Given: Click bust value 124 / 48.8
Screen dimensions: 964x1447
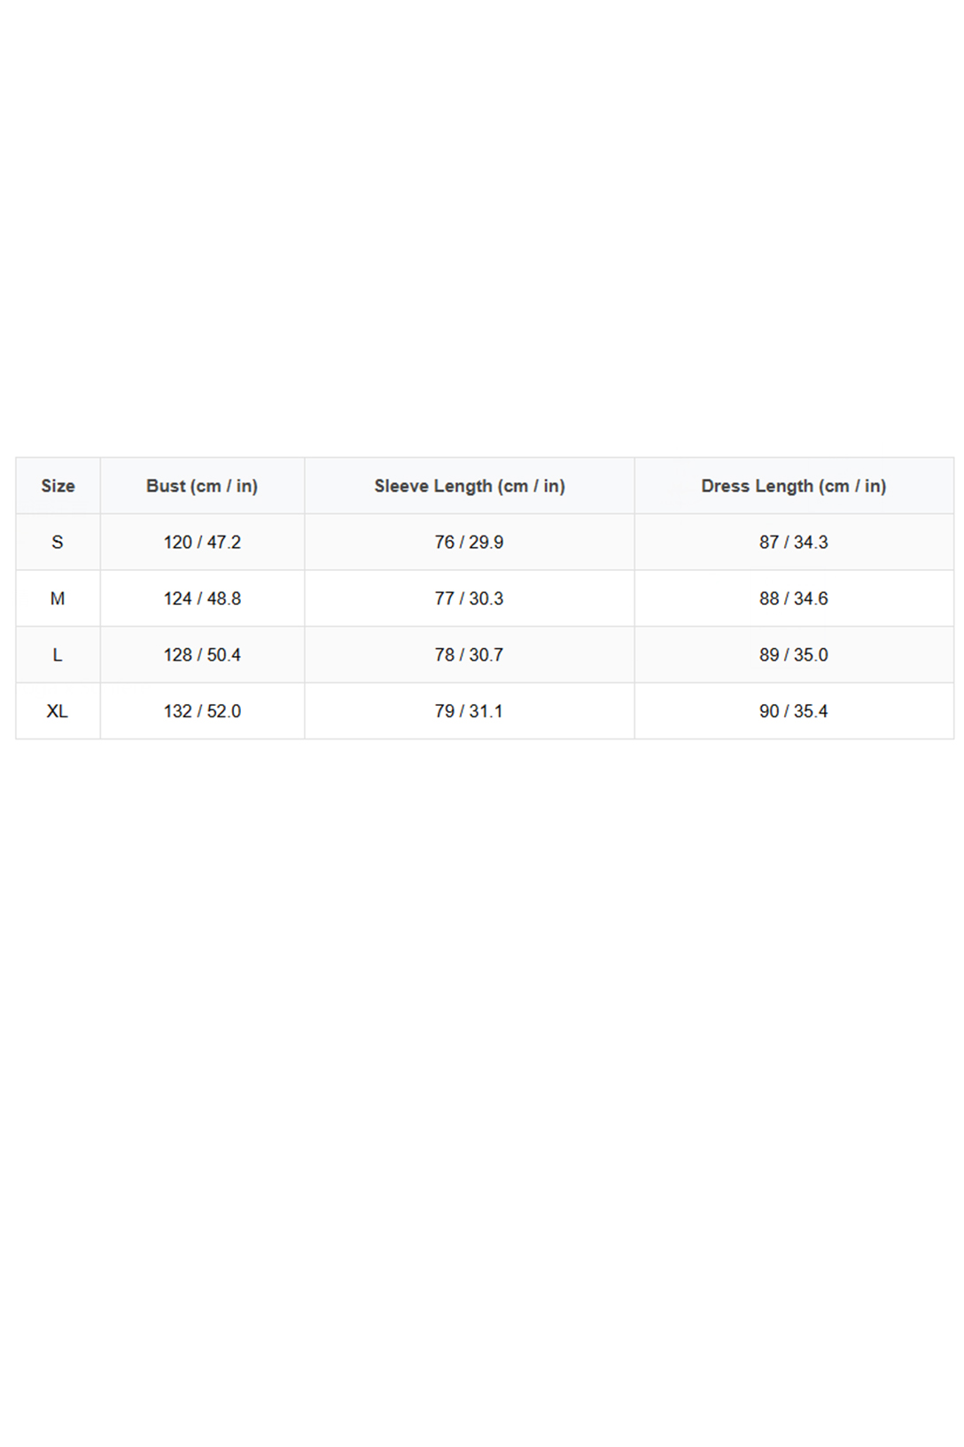Looking at the screenshot, I should [202, 598].
